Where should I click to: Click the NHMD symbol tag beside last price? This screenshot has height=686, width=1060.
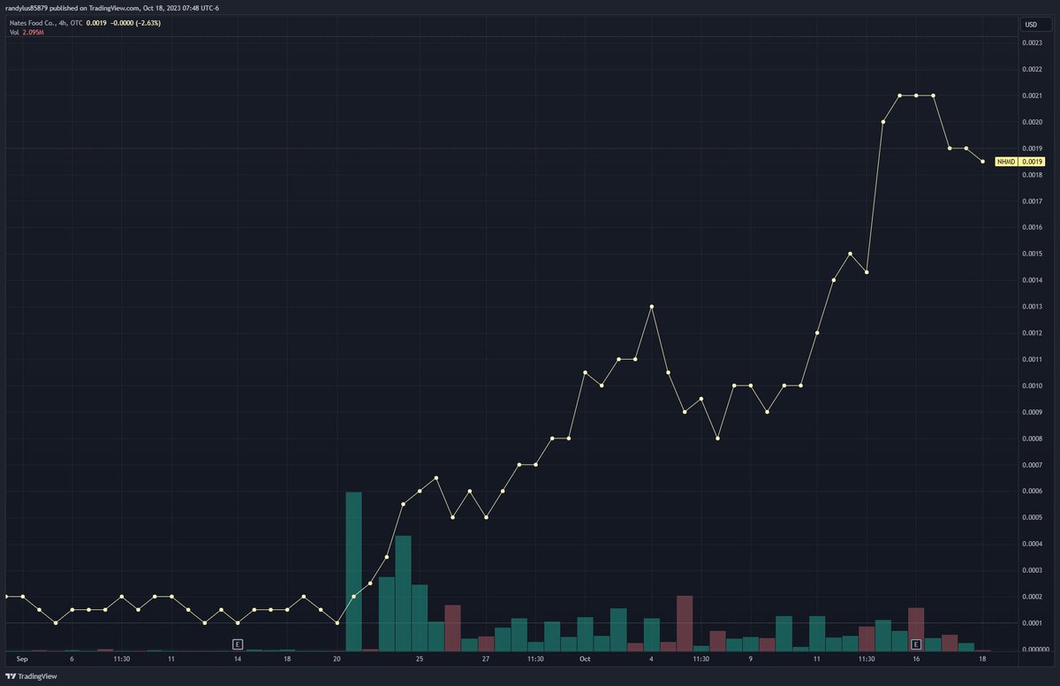[1006, 162]
